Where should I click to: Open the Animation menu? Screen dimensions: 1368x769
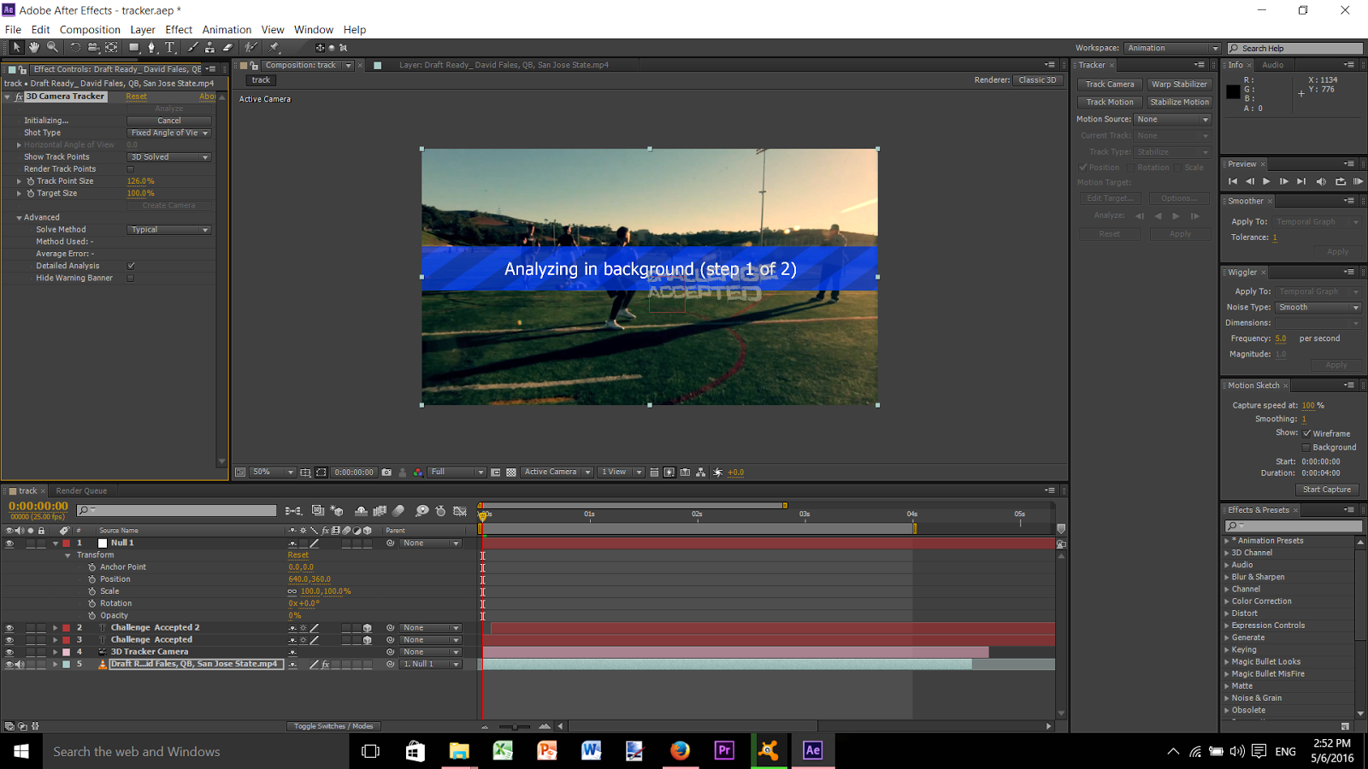(x=227, y=29)
